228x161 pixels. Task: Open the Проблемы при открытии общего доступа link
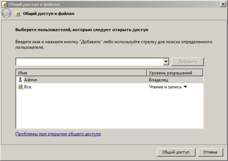click(58, 134)
